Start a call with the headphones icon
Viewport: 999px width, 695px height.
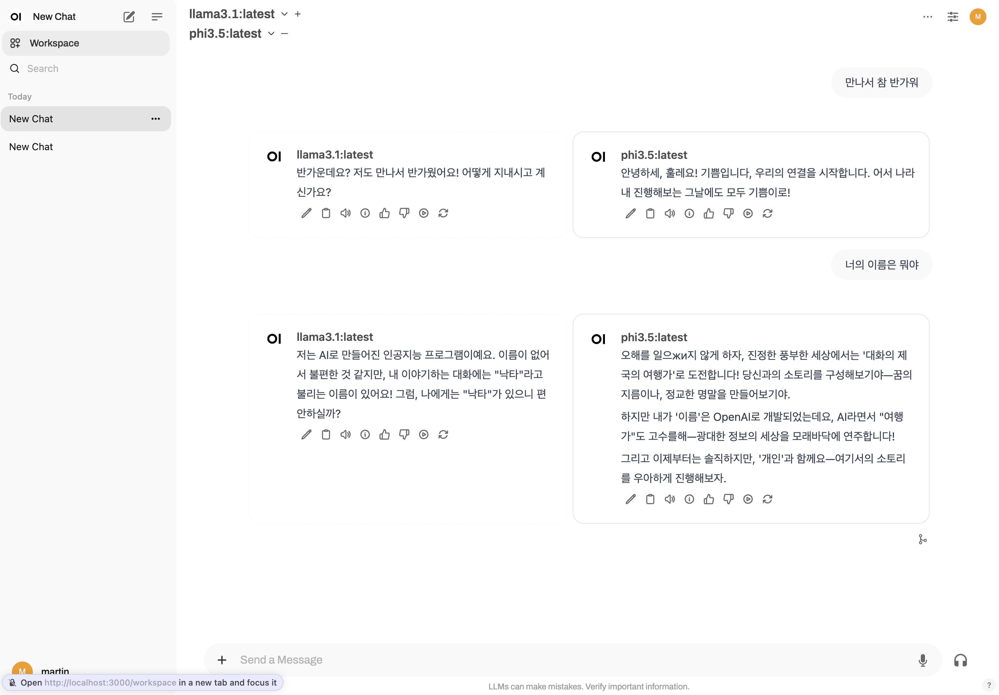coord(961,660)
